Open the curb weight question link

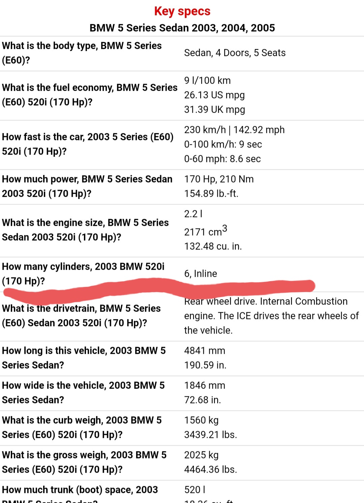82,427
